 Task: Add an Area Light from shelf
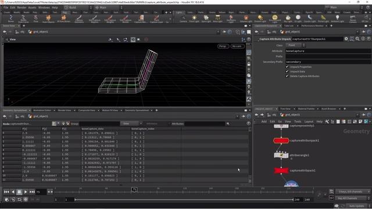(217, 19)
